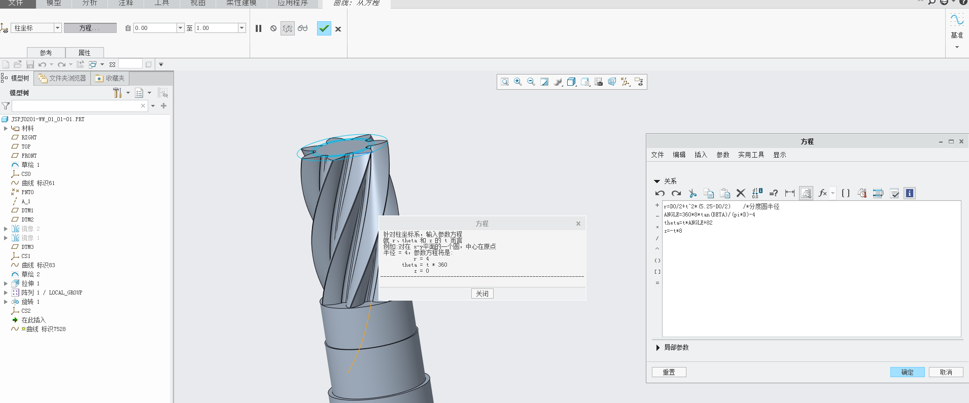This screenshot has height=403, width=969.
Task: Click the no-preview circle icon
Action: pyautogui.click(x=273, y=28)
